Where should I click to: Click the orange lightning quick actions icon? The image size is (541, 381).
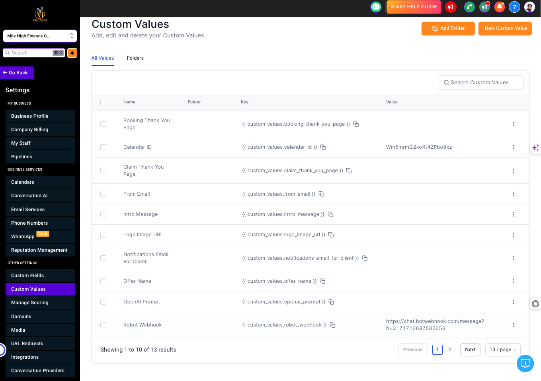coord(72,53)
